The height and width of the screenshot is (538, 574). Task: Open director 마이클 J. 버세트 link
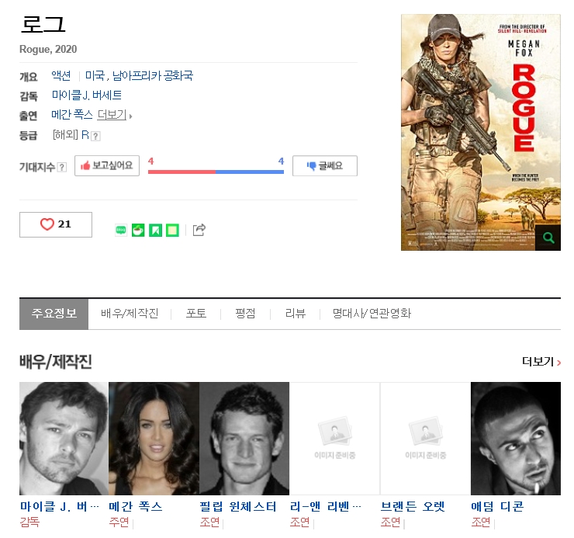coord(86,95)
